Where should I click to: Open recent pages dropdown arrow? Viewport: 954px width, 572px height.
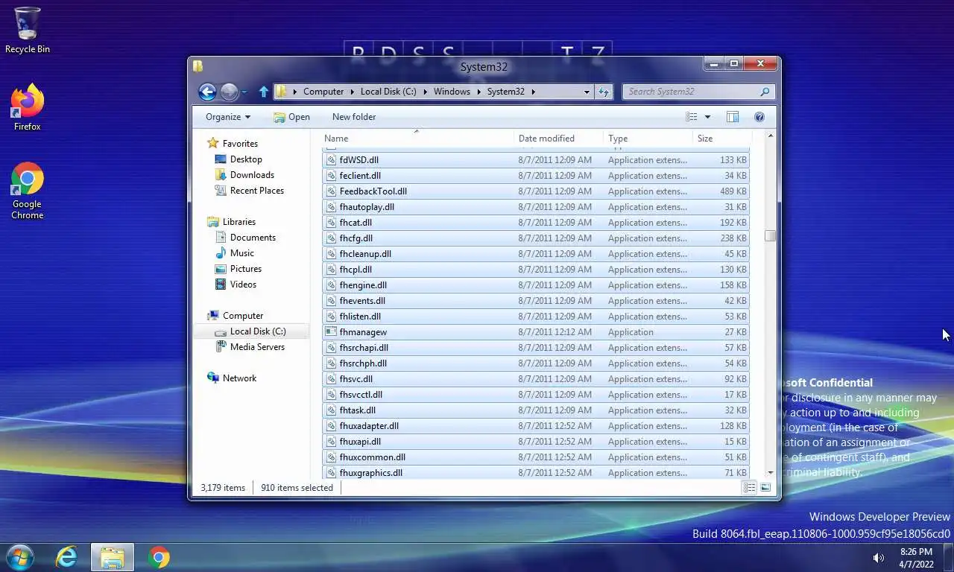[244, 92]
